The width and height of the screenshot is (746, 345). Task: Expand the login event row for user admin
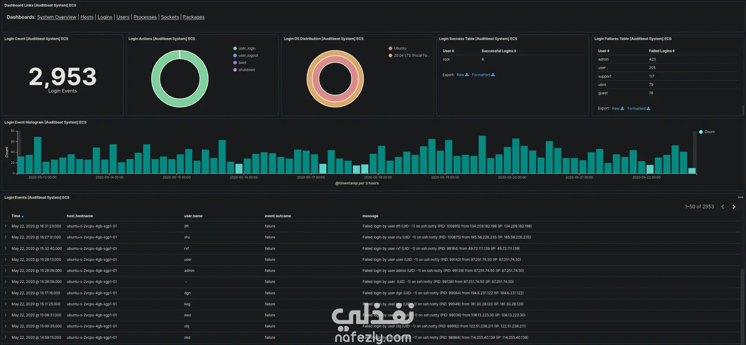[x=6, y=271]
